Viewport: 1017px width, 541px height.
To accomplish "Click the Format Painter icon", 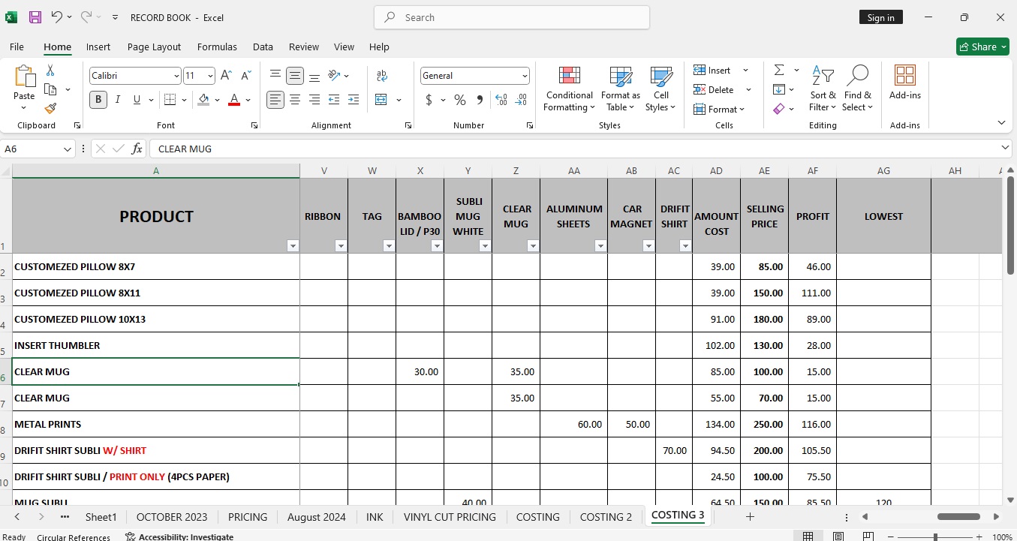I will (x=50, y=108).
